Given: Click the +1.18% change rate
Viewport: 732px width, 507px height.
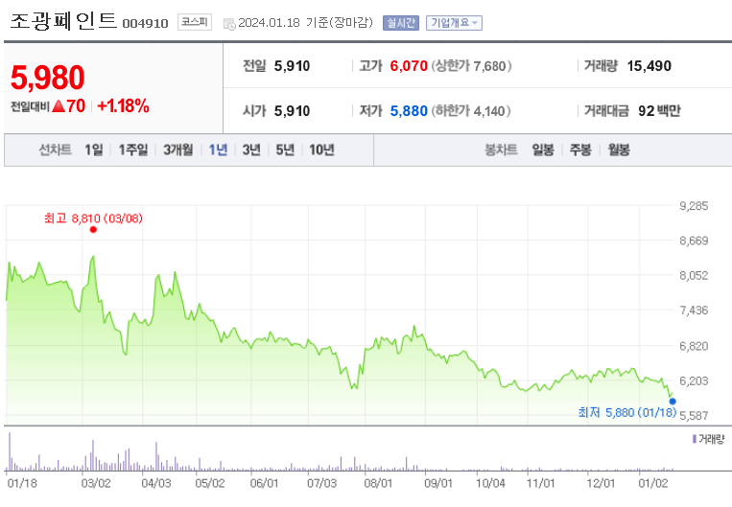Looking at the screenshot, I should pos(123,106).
